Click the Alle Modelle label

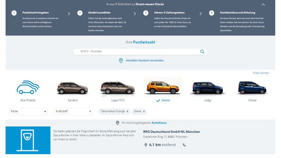click(28, 100)
